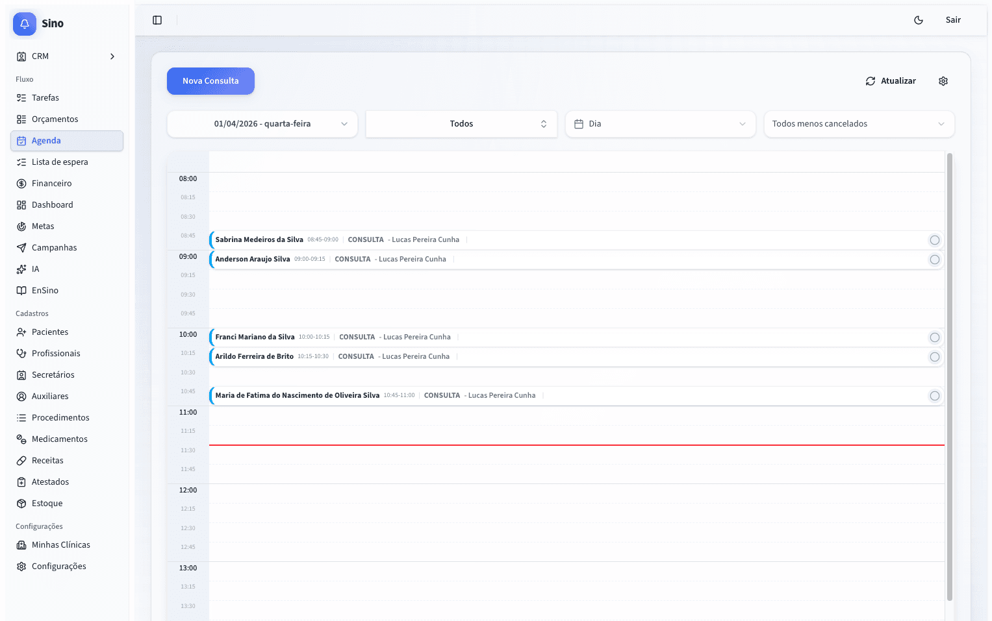Screen dimensions: 992x621
Task: Open Franci Mariano da Silva appointment
Action: click(576, 337)
